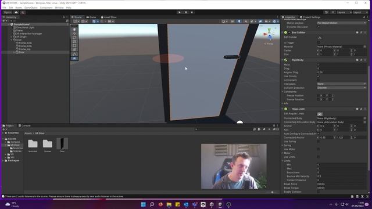This screenshot has width=372, height=209.
Task: Open Firefox from the taskbar
Action: click(160, 204)
